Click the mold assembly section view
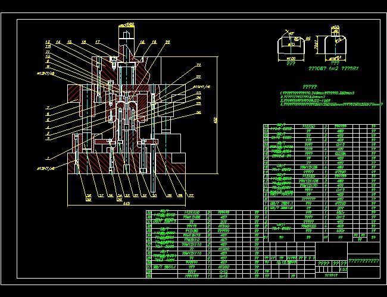Image resolution: width=387 pixels, height=297 pixels. (128, 125)
